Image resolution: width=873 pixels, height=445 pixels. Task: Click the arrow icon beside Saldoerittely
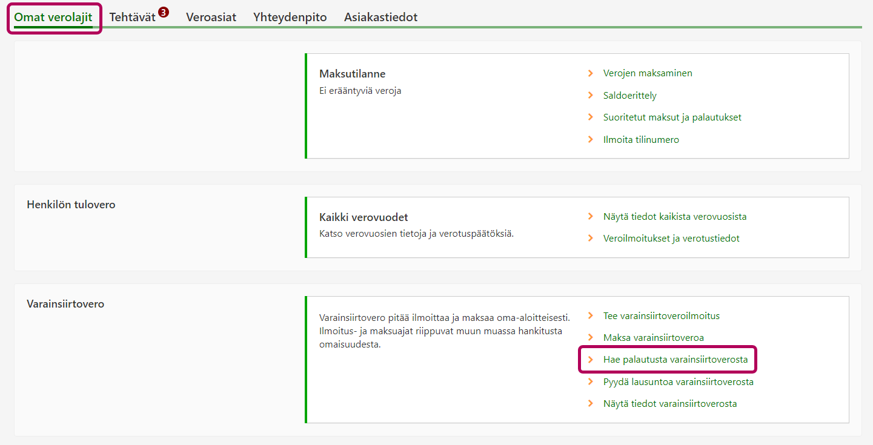(591, 96)
